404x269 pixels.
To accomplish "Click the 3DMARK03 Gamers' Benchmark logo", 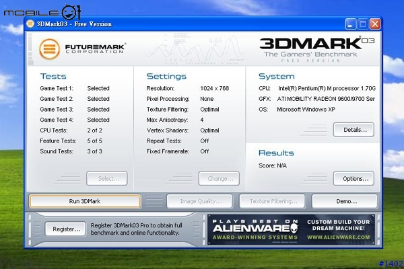I will click(316, 49).
